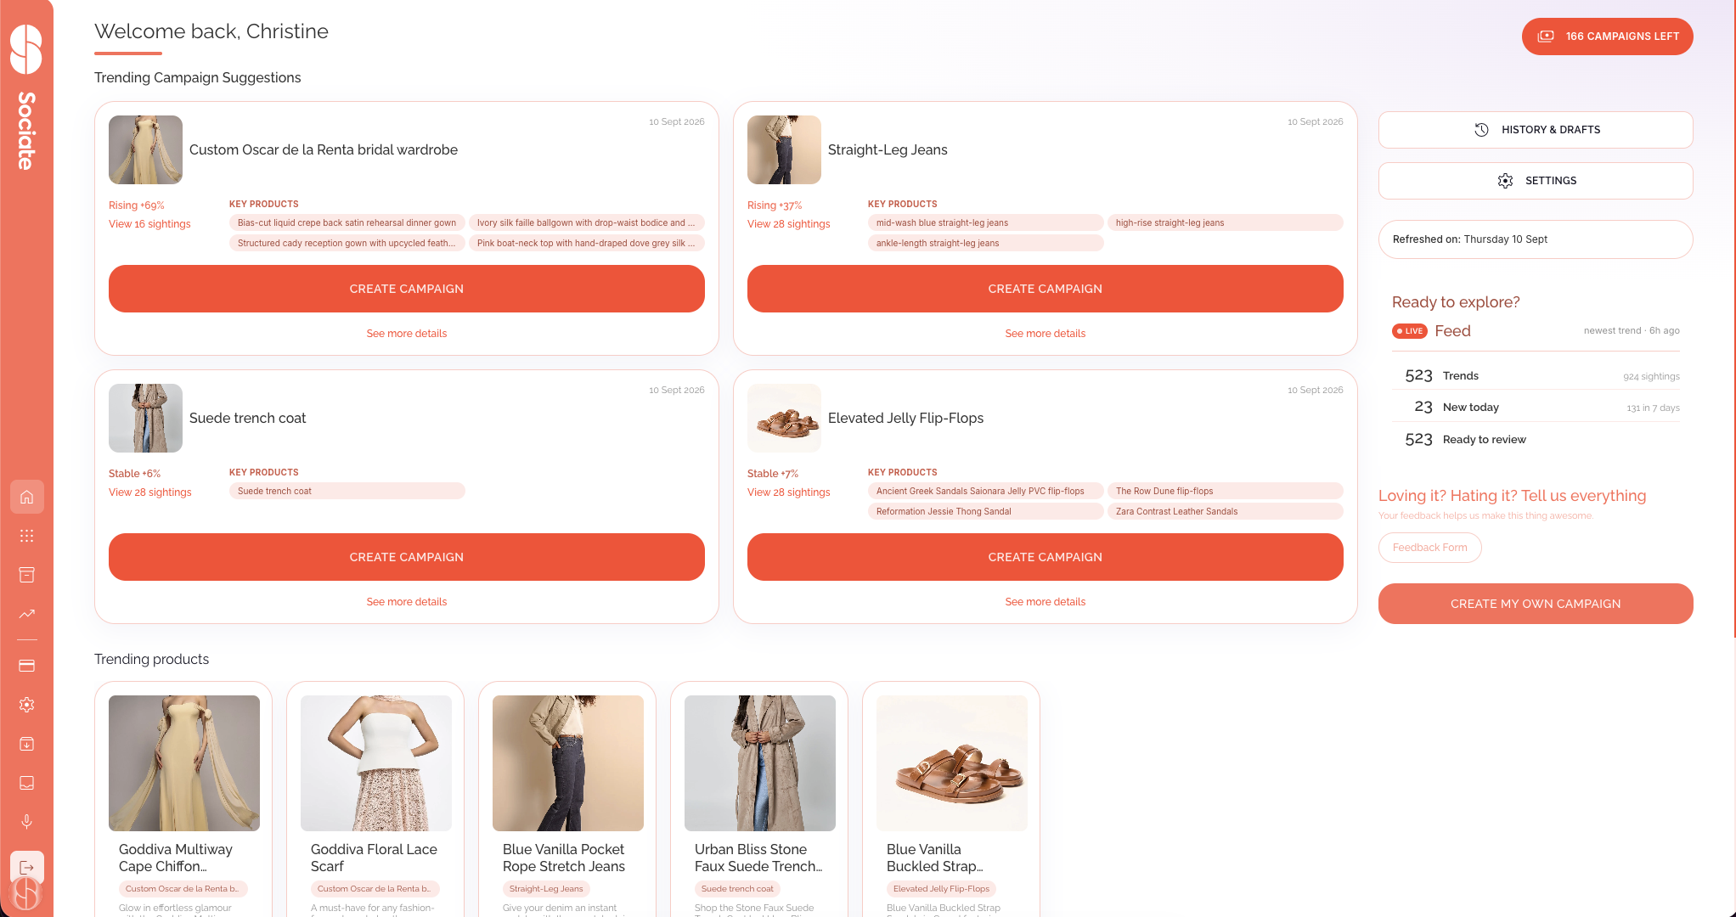The image size is (1736, 917).
Task: See more details for Oscar de la Renta bridal
Action: 407,334
